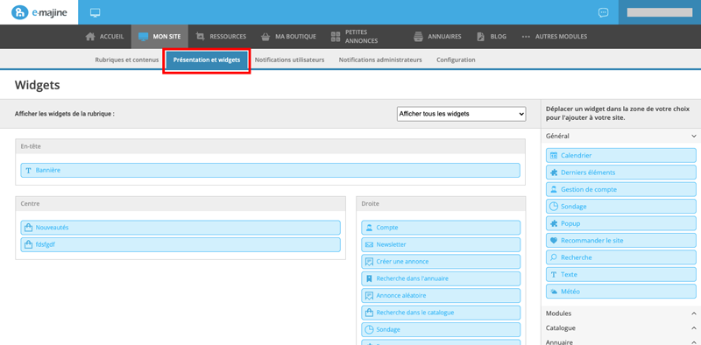Click the calendar icon on Calendrier widget

point(554,156)
